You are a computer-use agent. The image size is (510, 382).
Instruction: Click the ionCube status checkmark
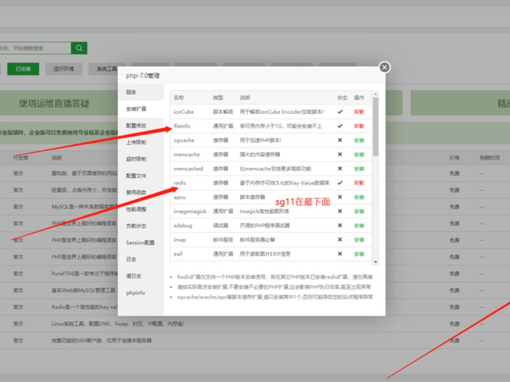tap(340, 112)
